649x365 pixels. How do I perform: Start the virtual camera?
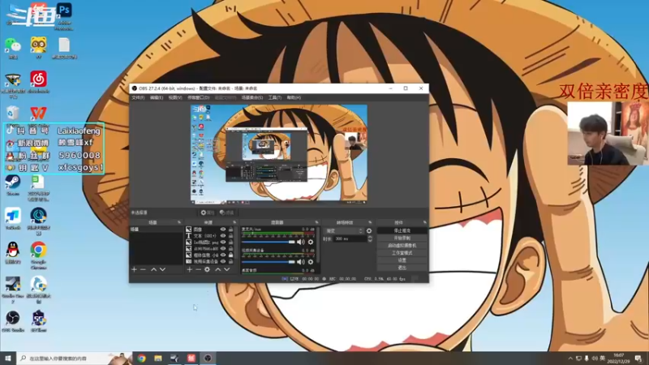point(402,246)
